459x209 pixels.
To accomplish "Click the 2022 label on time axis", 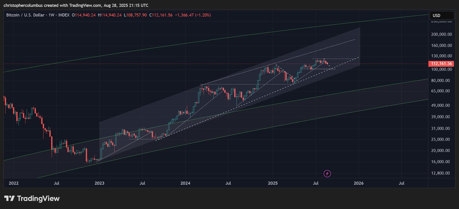I will [13, 183].
